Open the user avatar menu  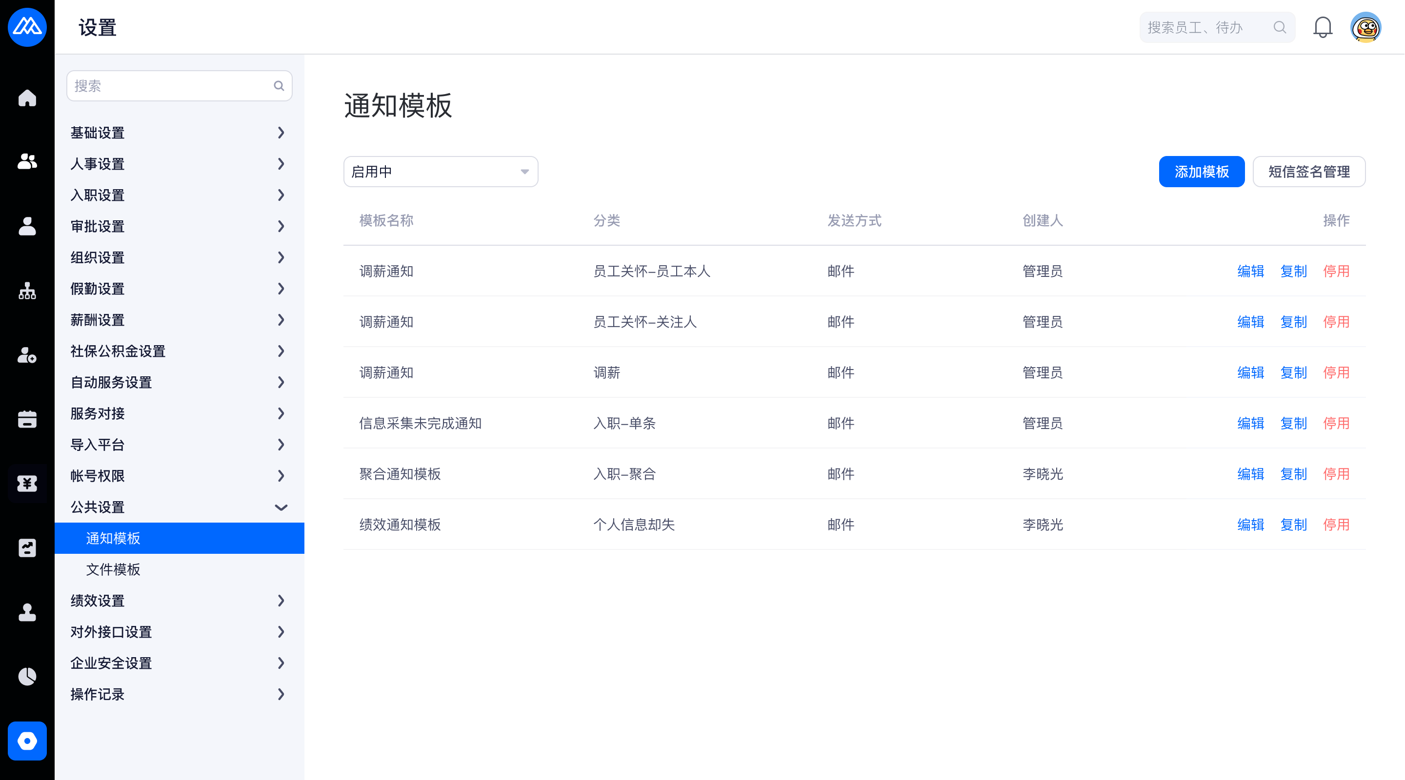(x=1366, y=27)
